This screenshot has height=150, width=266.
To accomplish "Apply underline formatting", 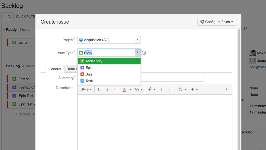I will tap(116, 89).
